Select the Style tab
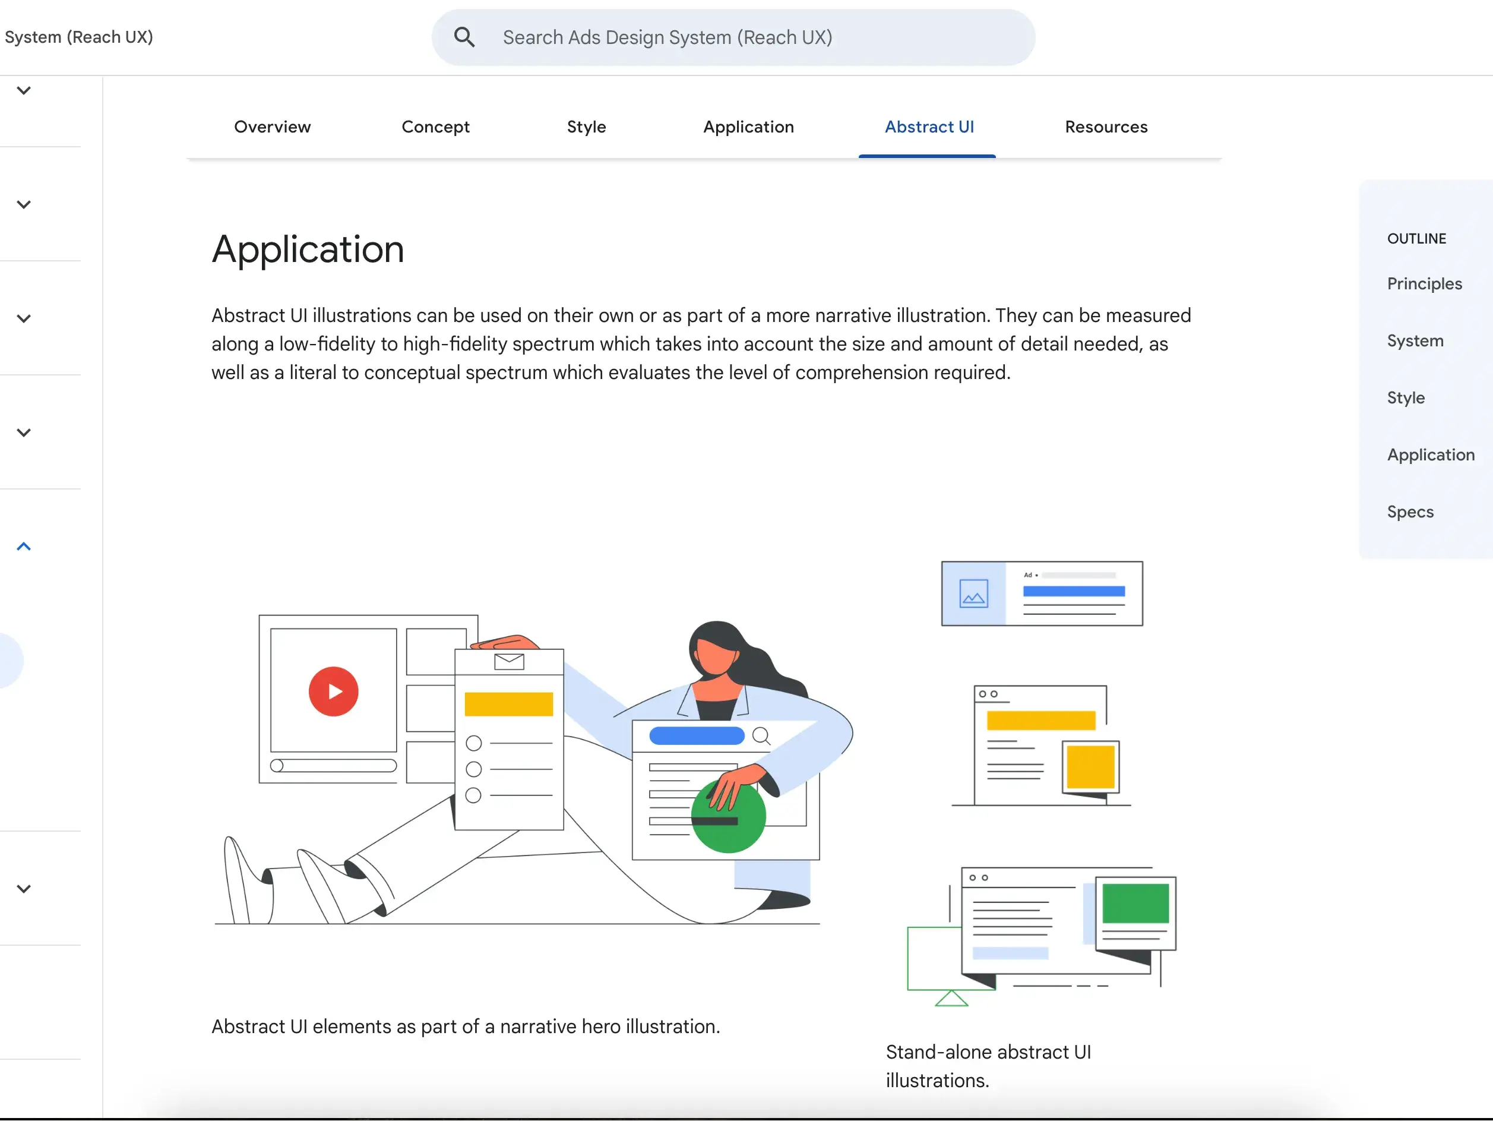1493x1121 pixels. point(586,127)
